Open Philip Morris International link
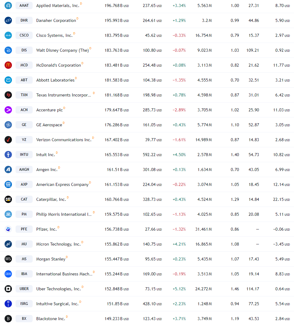The height and width of the screenshot is (325, 294). click(64, 215)
